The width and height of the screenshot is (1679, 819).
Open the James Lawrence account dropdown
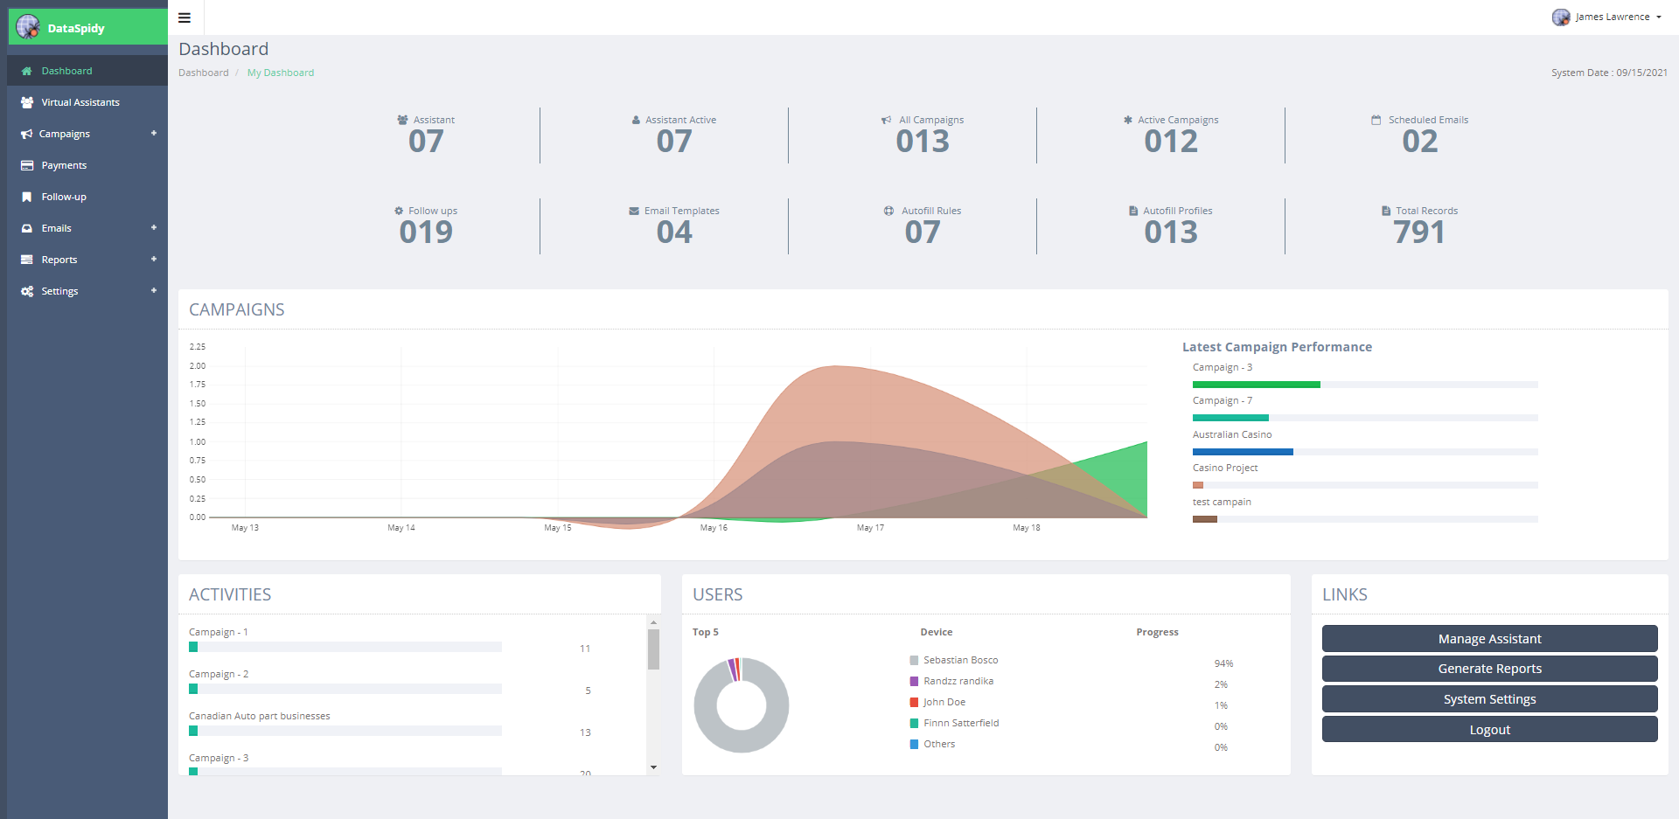point(1607,17)
